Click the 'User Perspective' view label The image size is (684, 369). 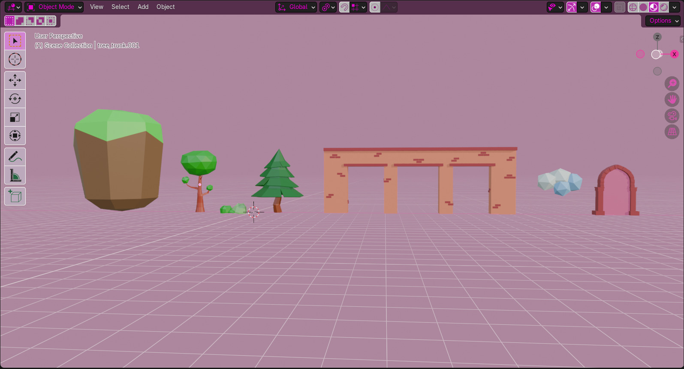point(58,36)
